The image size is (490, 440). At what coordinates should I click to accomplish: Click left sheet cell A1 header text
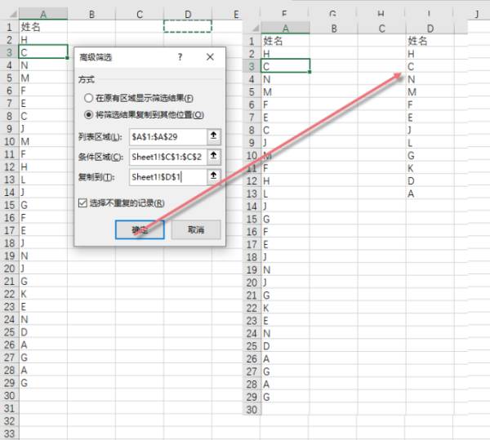point(31,27)
